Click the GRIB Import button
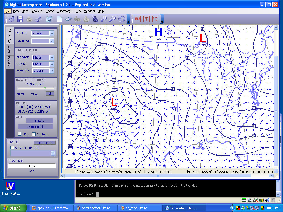This screenshot has width=283, height=212. (x=39, y=121)
